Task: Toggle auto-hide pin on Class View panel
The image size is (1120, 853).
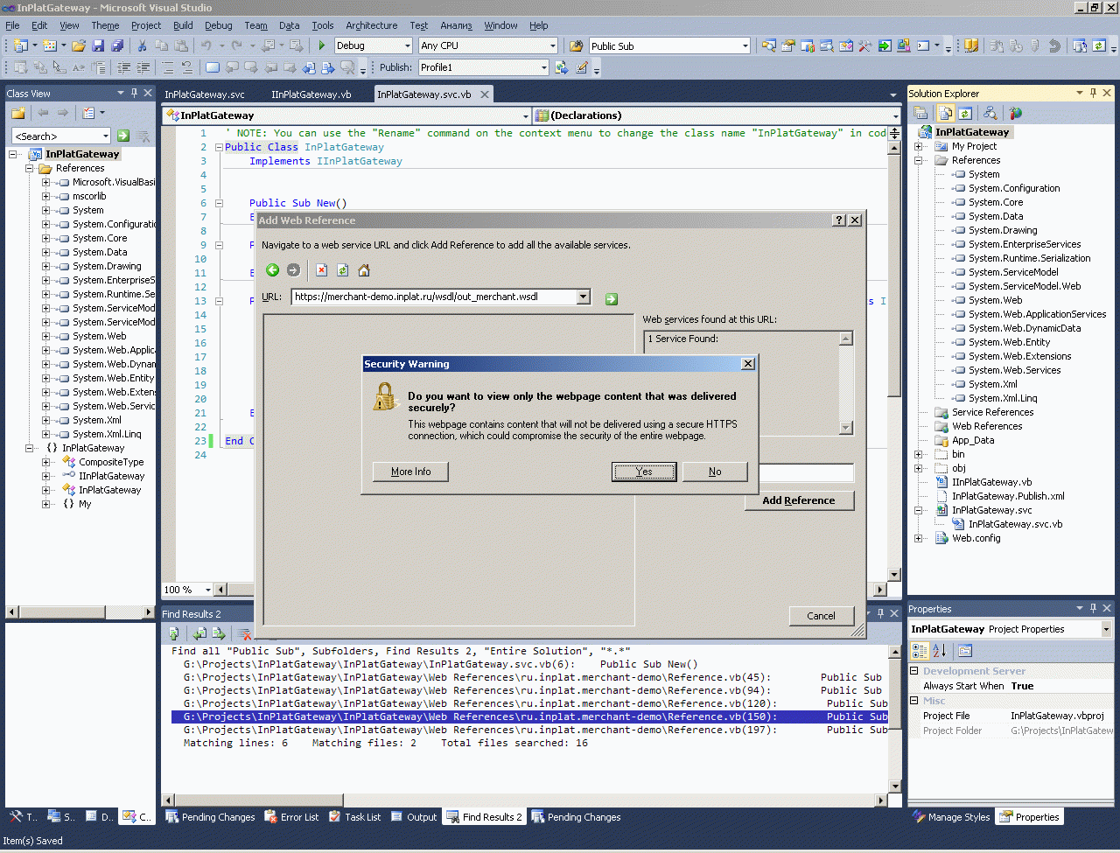Action: click(134, 93)
